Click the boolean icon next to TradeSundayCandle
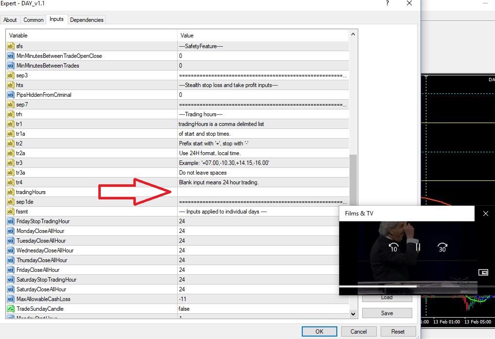Screen dimensions: 495x339 pos(10,309)
